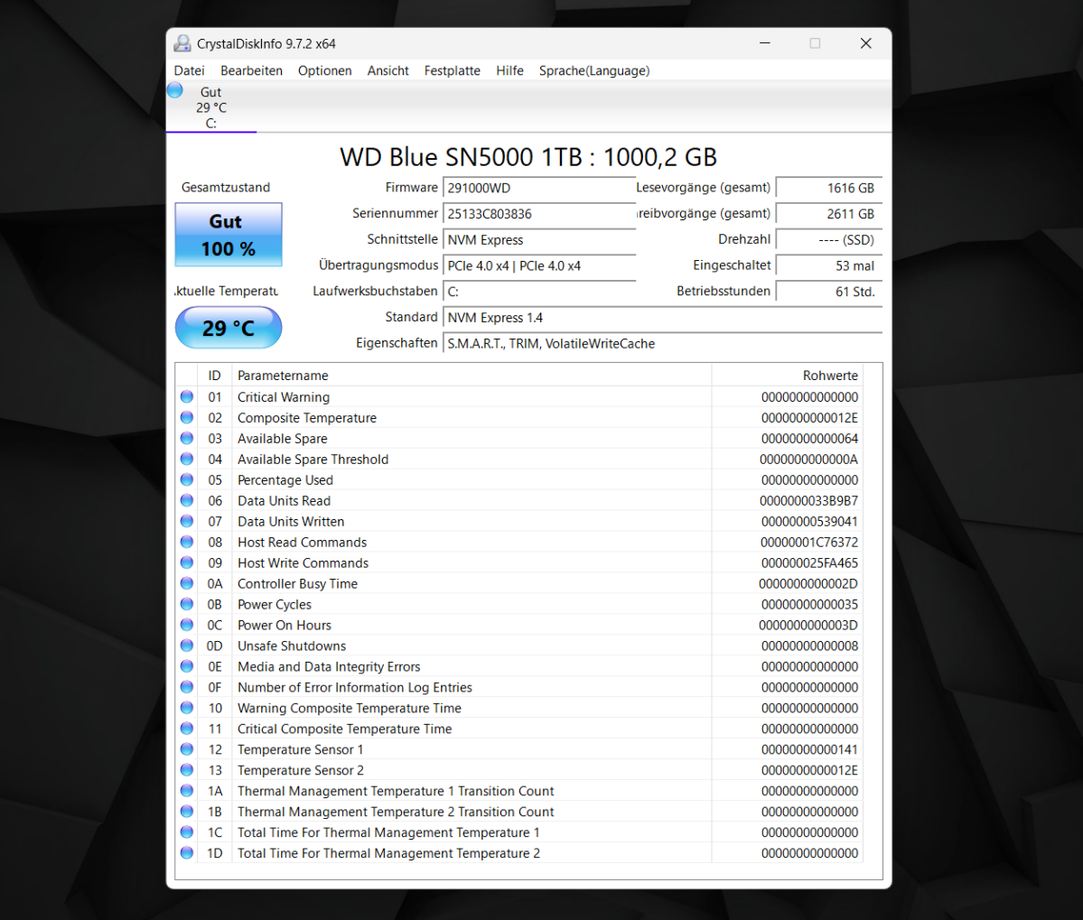Viewport: 1083px width, 920px height.
Task: Click raw value 00000000539041
Action: pos(809,521)
